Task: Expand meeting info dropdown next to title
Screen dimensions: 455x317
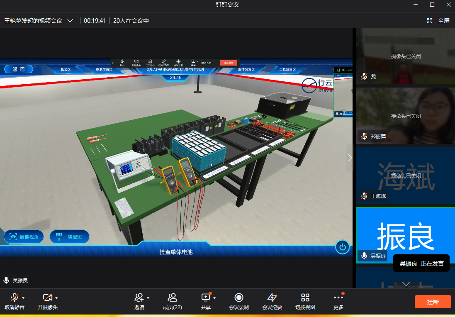Action: 70,20
